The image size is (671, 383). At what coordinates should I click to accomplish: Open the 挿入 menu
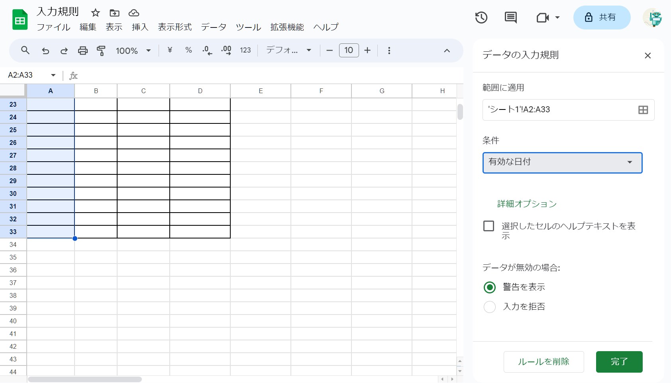[x=139, y=27]
